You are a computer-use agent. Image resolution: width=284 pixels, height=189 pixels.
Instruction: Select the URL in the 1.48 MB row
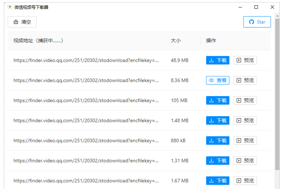[86, 121]
